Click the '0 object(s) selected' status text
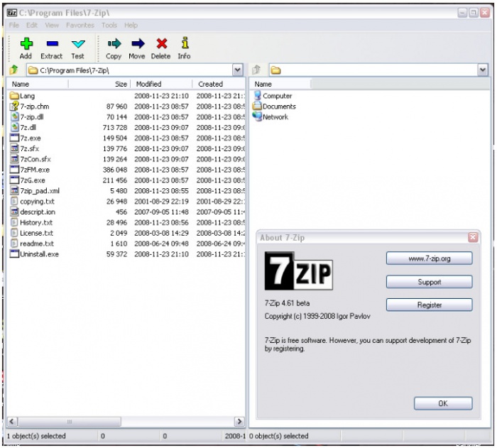The width and height of the screenshot is (497, 448). (x=278, y=436)
